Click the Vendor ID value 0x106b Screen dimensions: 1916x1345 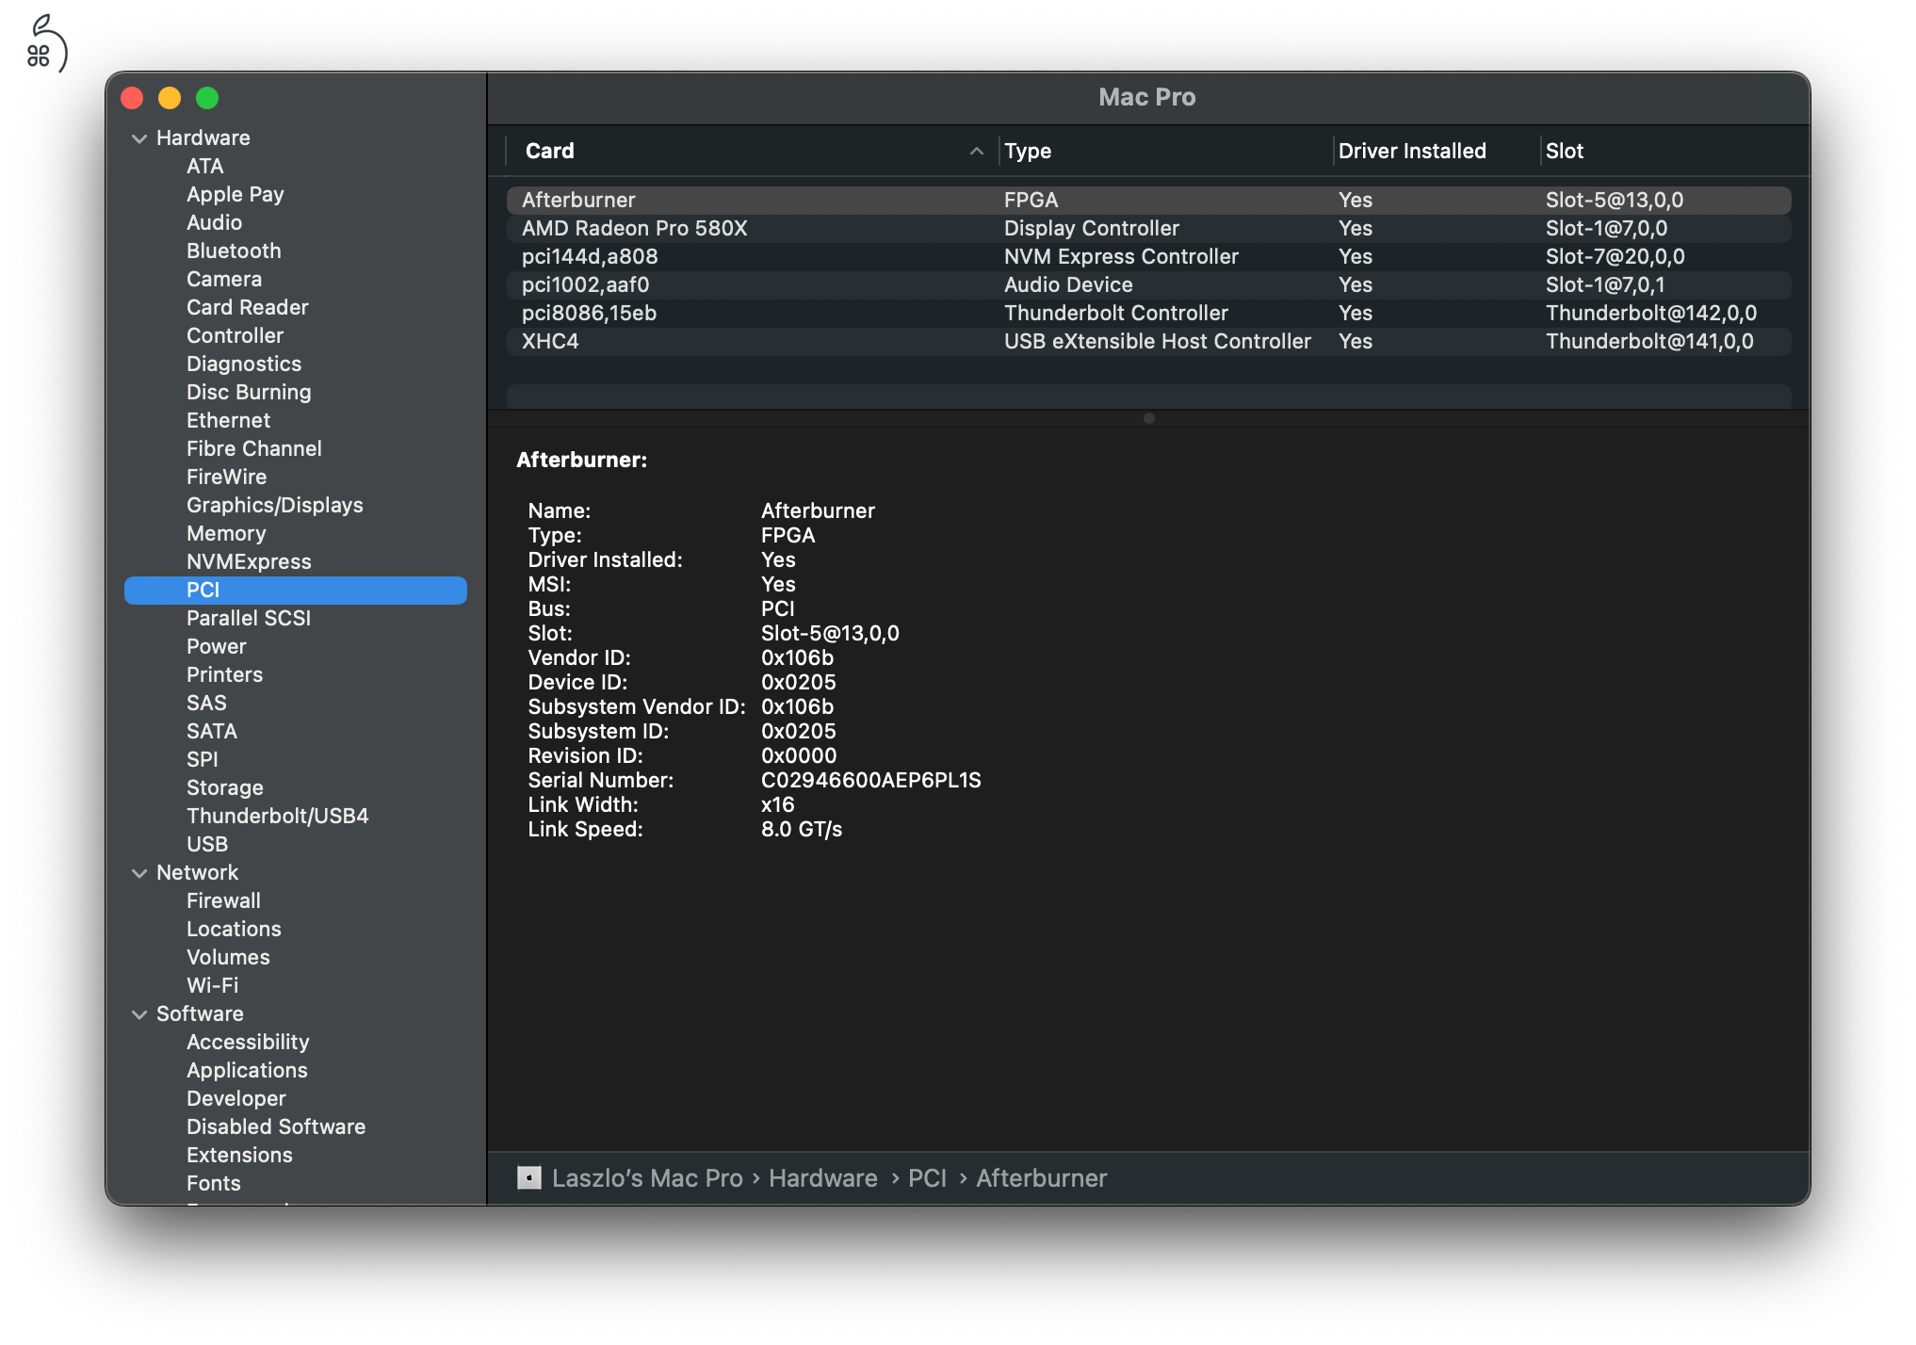(x=797, y=657)
